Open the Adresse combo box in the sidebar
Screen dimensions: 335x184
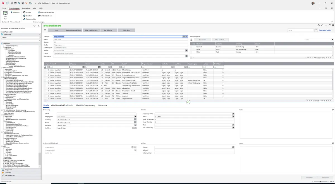coord(21,37)
